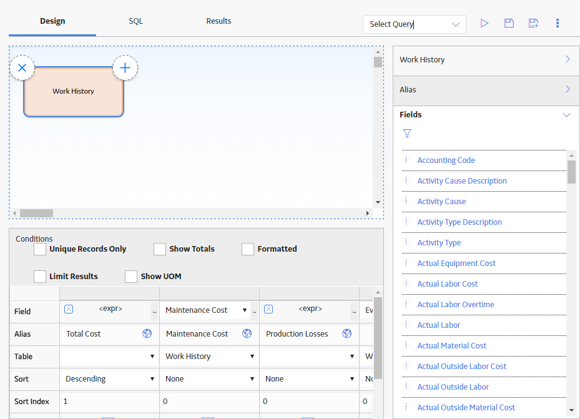Add Actual Labor Overtime plus icon
The image size is (580, 419).
click(x=406, y=304)
